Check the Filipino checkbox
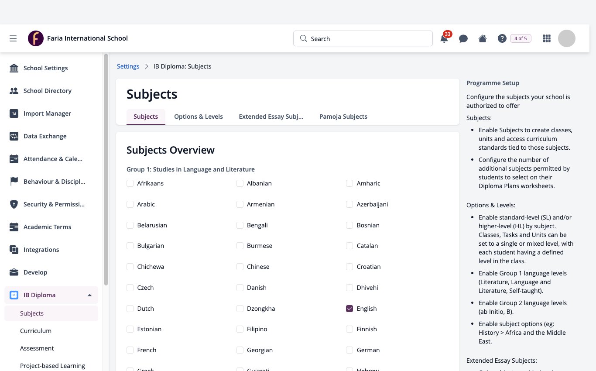 tap(240, 329)
